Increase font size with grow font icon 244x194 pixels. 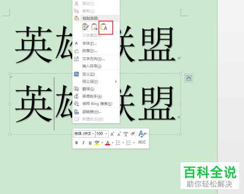pos(112,134)
